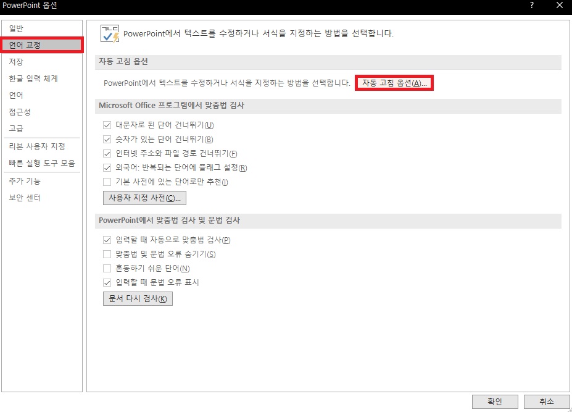Toggle 입력할 때 자동으로 맞춤법 검사
This screenshot has width=572, height=412.
pyautogui.click(x=107, y=240)
